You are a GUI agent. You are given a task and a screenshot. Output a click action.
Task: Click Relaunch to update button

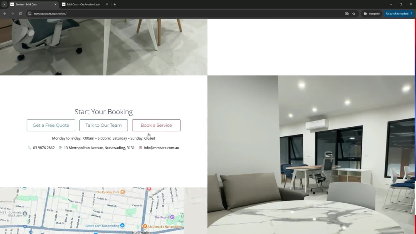pos(397,14)
